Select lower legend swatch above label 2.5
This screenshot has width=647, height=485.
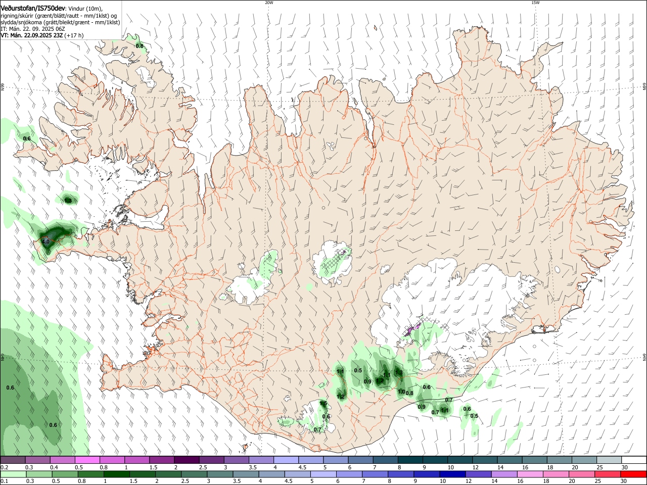tap(194, 474)
